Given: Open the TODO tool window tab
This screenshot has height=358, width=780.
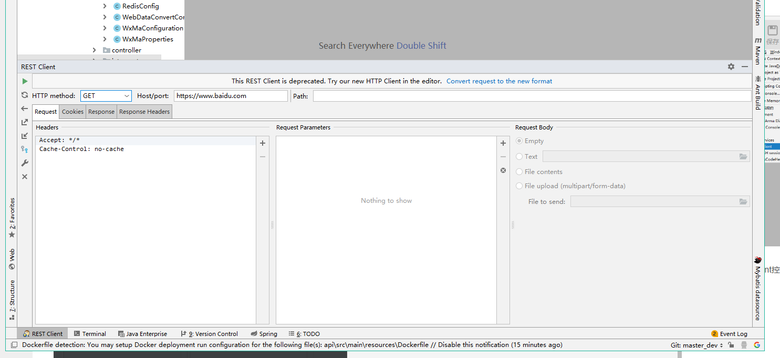Looking at the screenshot, I should [x=304, y=334].
